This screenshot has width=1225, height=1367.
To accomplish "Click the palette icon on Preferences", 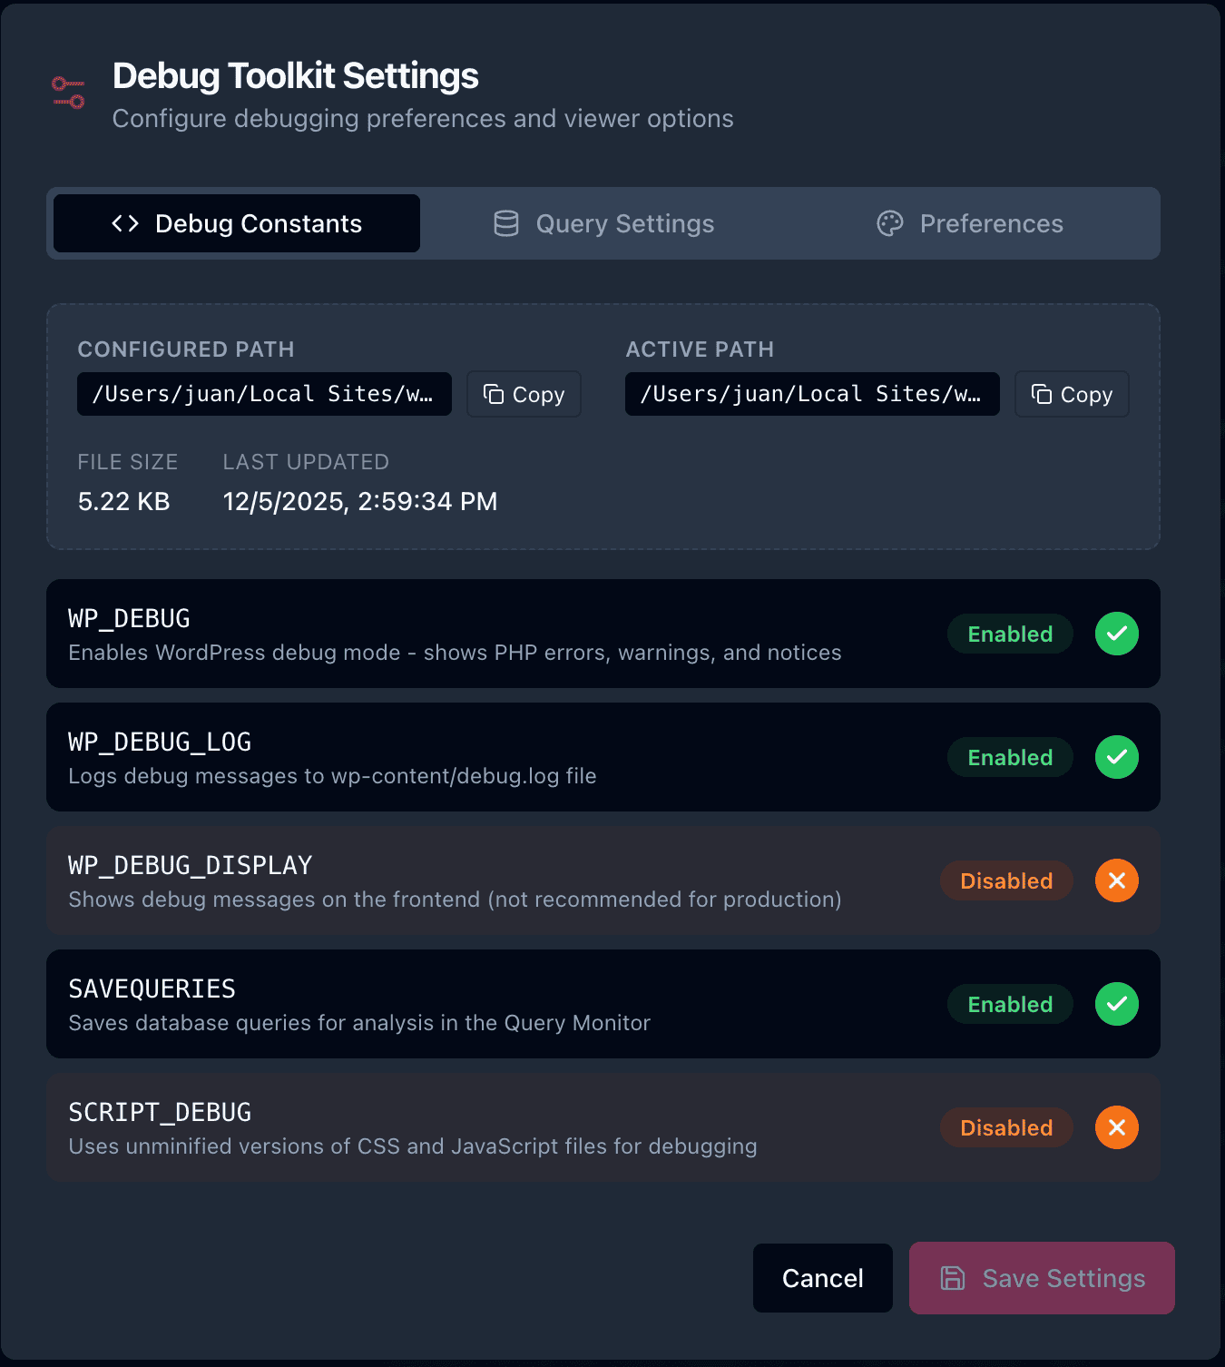I will pyautogui.click(x=890, y=223).
